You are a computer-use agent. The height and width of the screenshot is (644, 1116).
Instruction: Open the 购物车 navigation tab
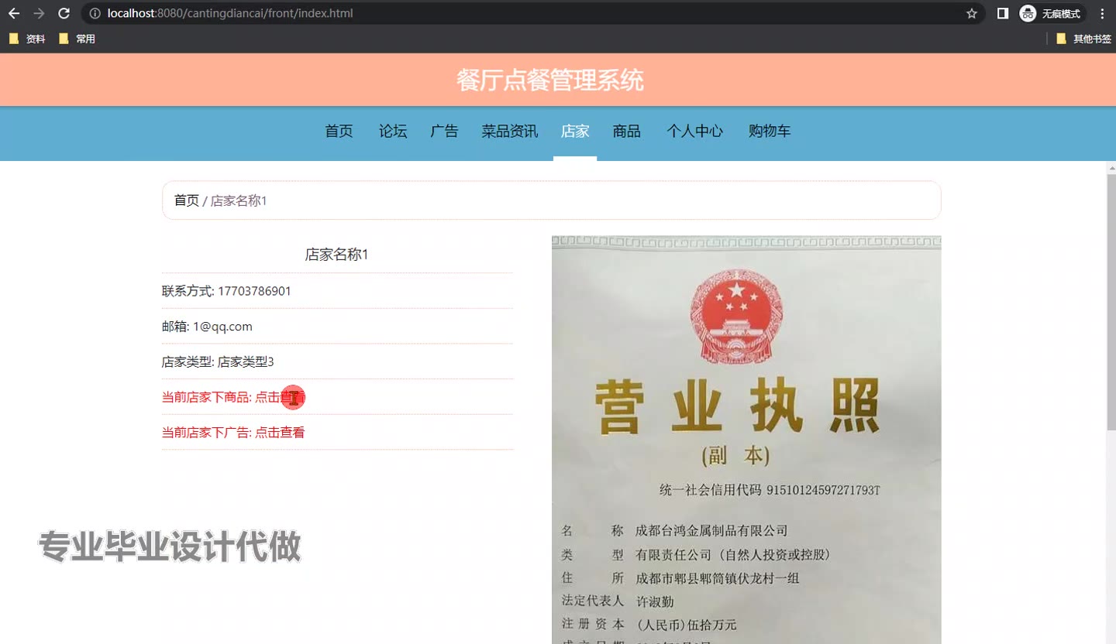tap(770, 132)
